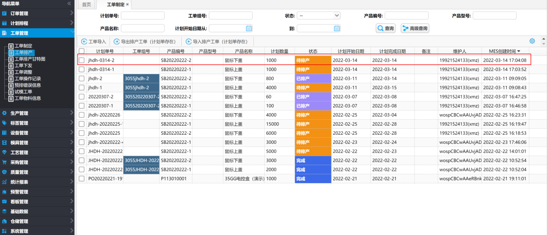
Task: Check the row jhdh-1 checkbox
Action: [82, 87]
